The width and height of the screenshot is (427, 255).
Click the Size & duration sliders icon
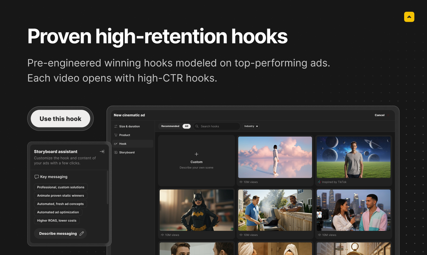(116, 126)
